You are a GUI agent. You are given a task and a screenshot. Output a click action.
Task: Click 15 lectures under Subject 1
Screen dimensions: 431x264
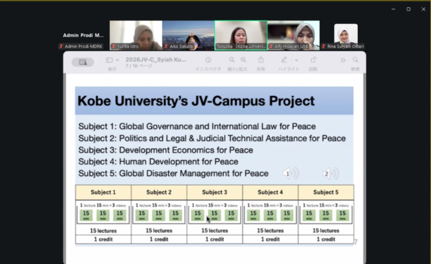(x=104, y=231)
